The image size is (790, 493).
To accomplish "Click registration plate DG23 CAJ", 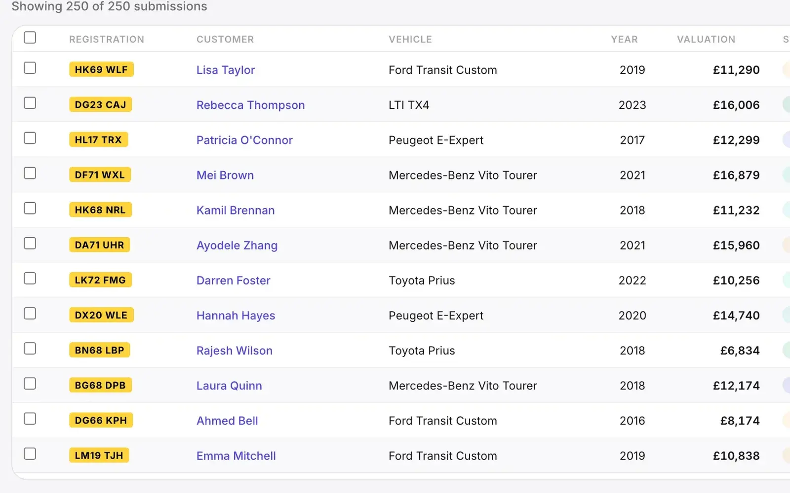I will [100, 105].
